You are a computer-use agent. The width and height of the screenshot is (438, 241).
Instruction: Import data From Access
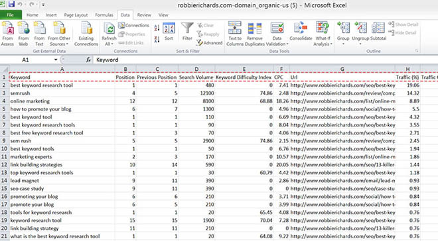click(x=7, y=33)
